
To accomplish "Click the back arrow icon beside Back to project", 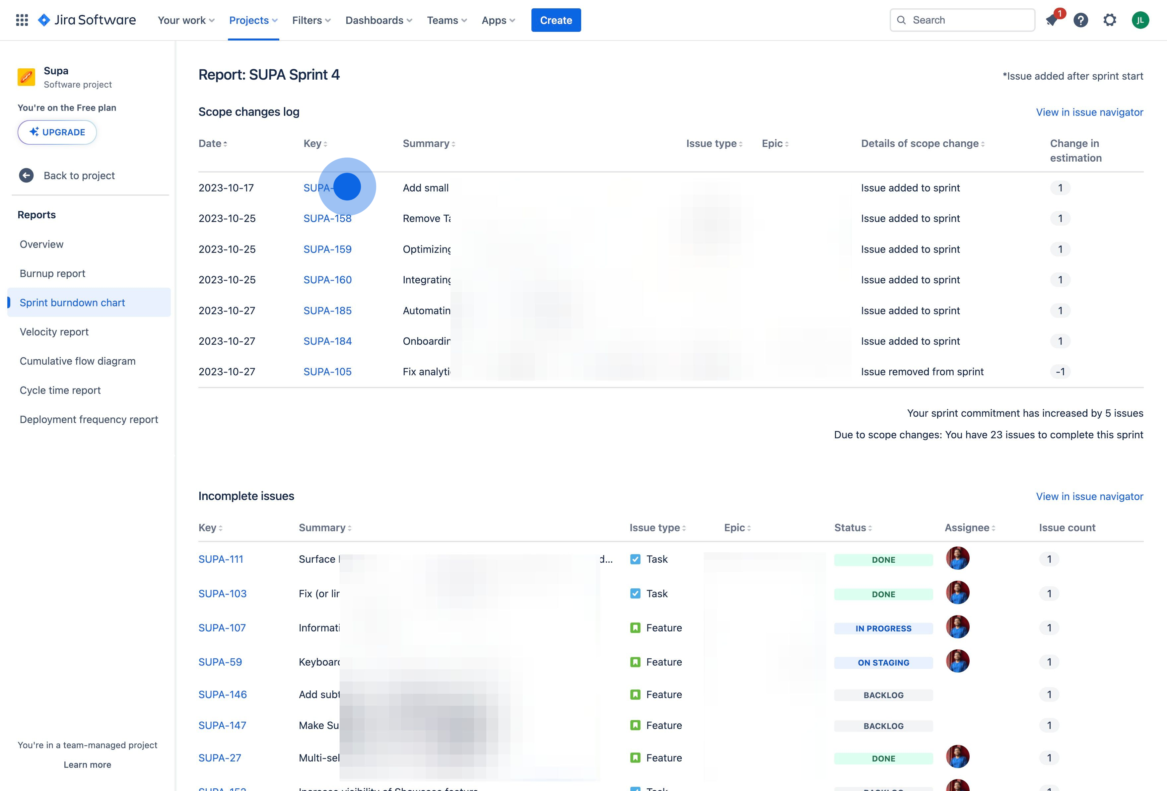I will 26,175.
